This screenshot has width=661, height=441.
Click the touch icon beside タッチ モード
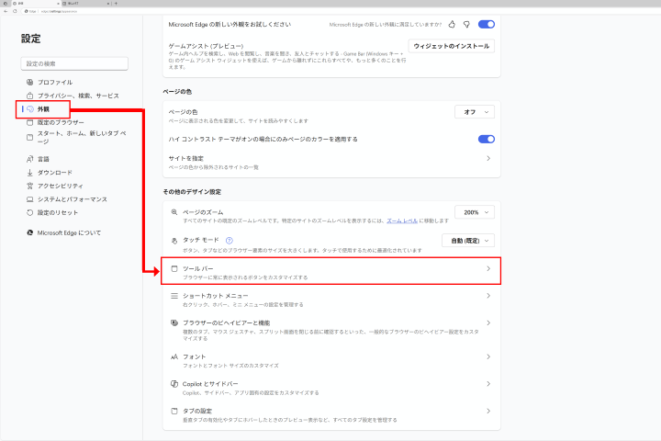tap(174, 241)
